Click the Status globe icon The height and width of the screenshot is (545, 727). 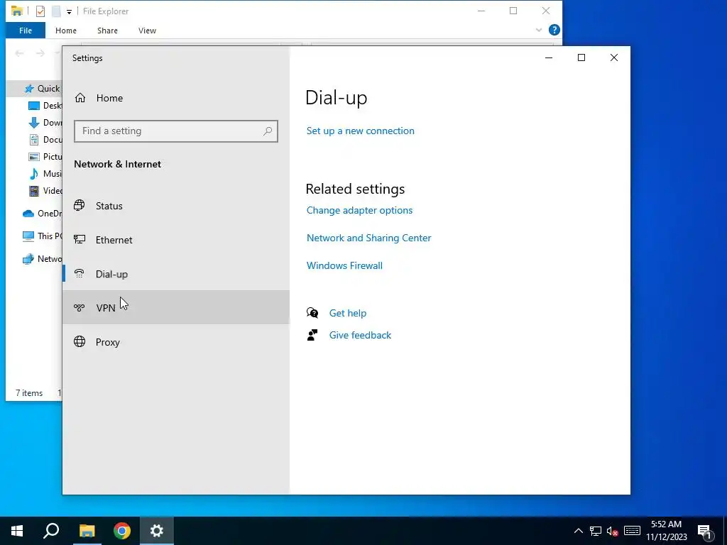pos(80,205)
